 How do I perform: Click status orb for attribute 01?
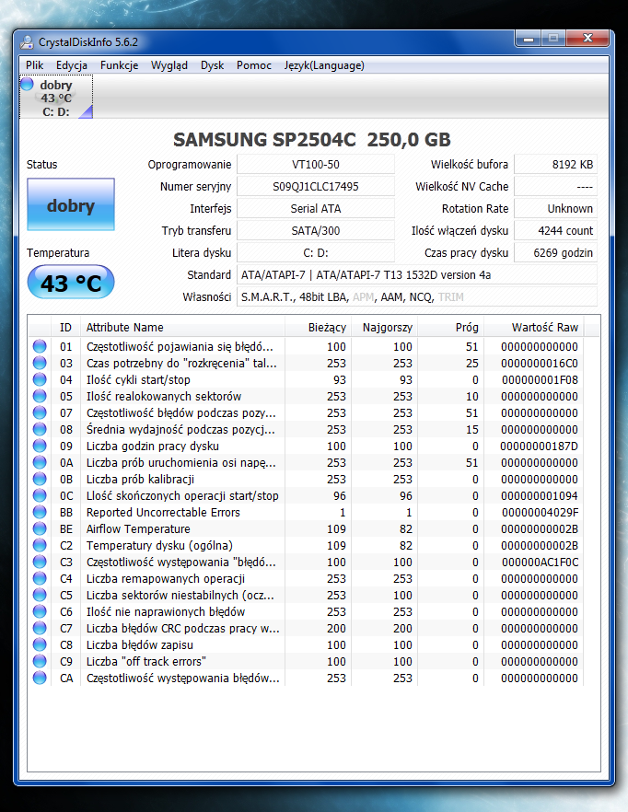pos(40,346)
